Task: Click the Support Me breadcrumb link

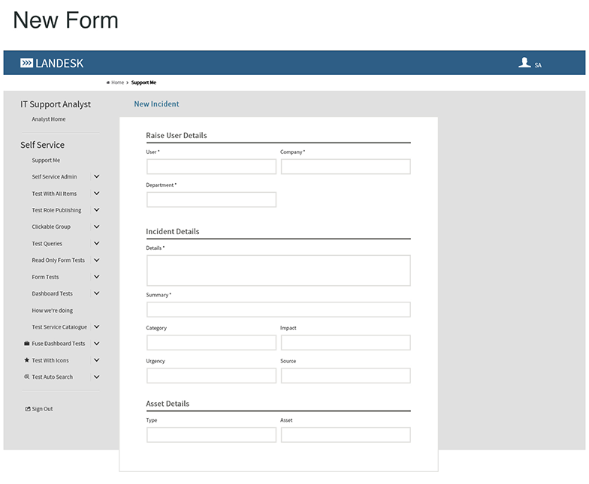Action: pos(143,83)
